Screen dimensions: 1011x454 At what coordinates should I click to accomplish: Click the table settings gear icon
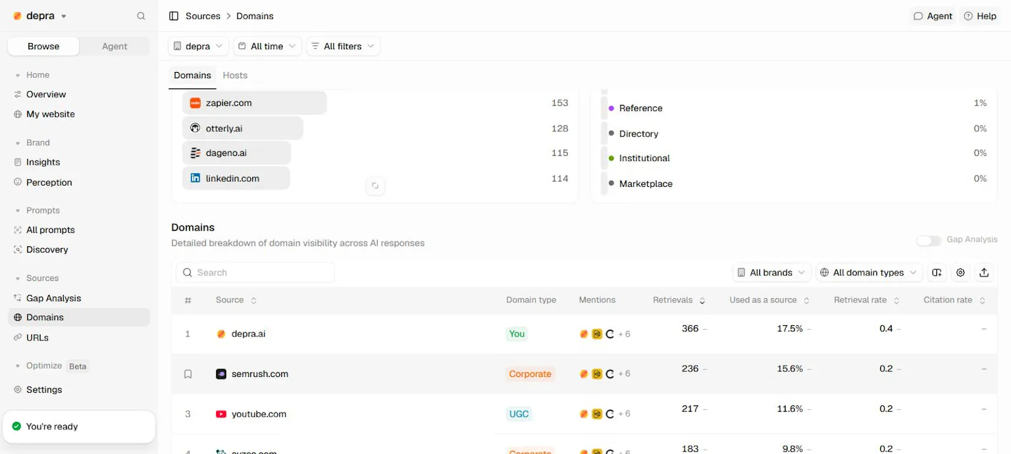point(960,273)
